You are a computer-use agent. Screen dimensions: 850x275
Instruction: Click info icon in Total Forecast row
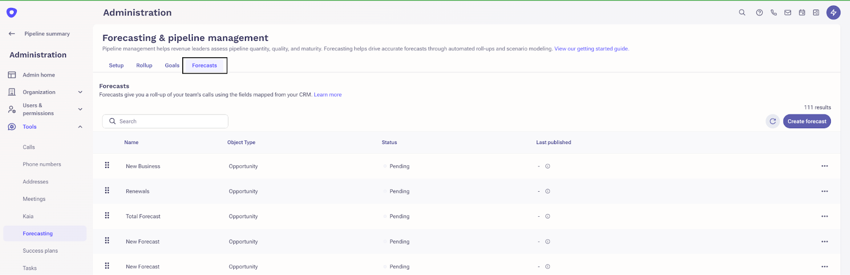tap(548, 216)
